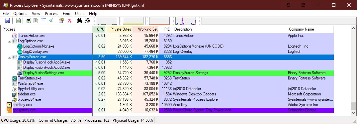Sort by the Description column header

(230, 29)
